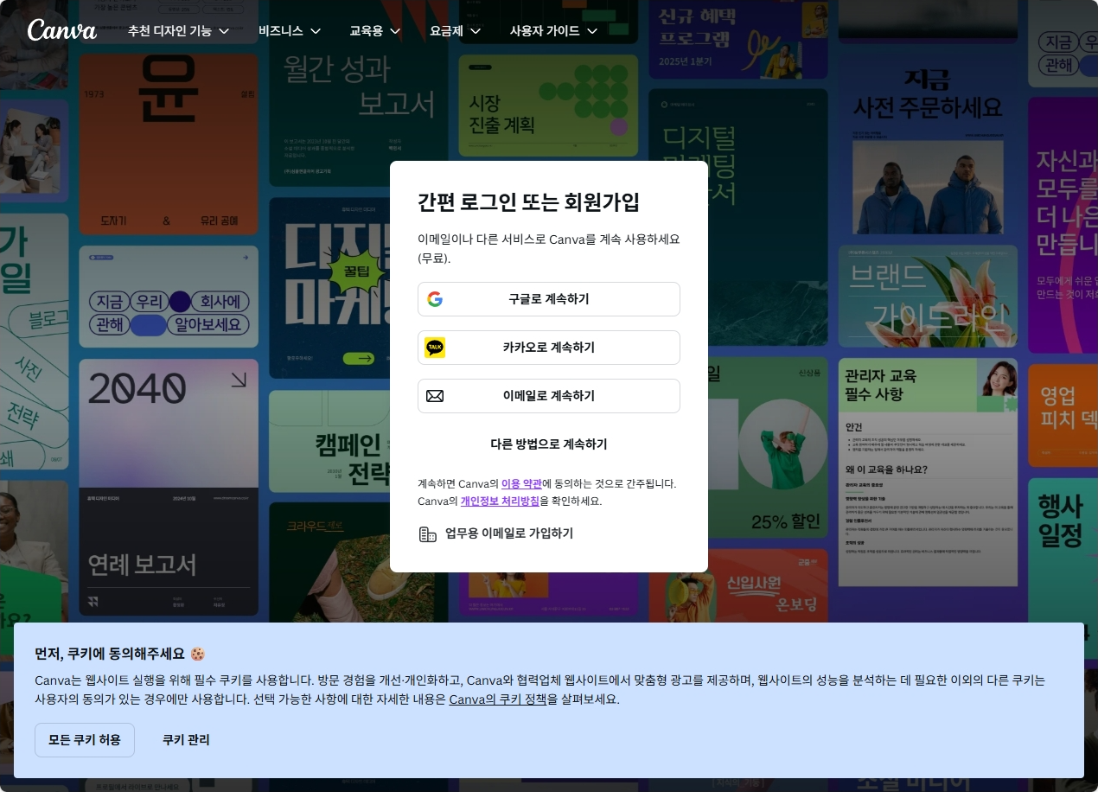
Task: Accept all cookies (모든 쿠키 허용)
Action: coord(85,740)
